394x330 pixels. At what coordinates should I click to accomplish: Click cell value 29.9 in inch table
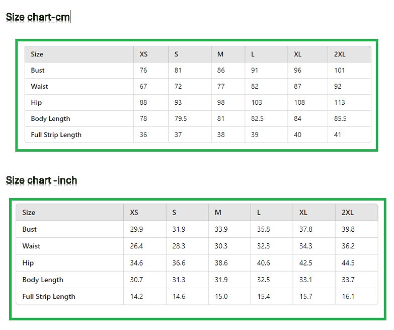click(136, 229)
